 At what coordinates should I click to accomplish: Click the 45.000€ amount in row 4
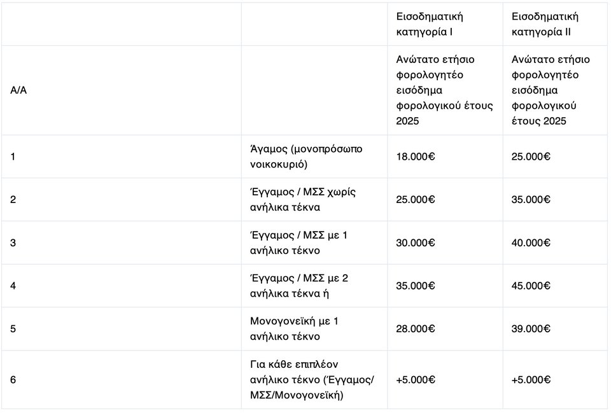coord(531,286)
